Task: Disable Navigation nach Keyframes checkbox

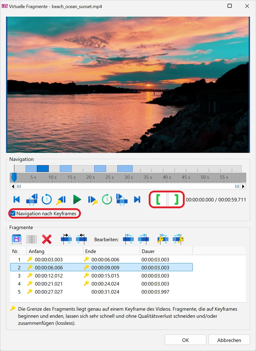Action: pyautogui.click(x=13, y=213)
